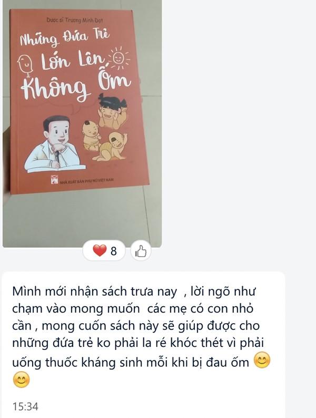This screenshot has height=418, width=316.
Task: Click the pigtailed girl illustration on the cover
Action: [112, 111]
